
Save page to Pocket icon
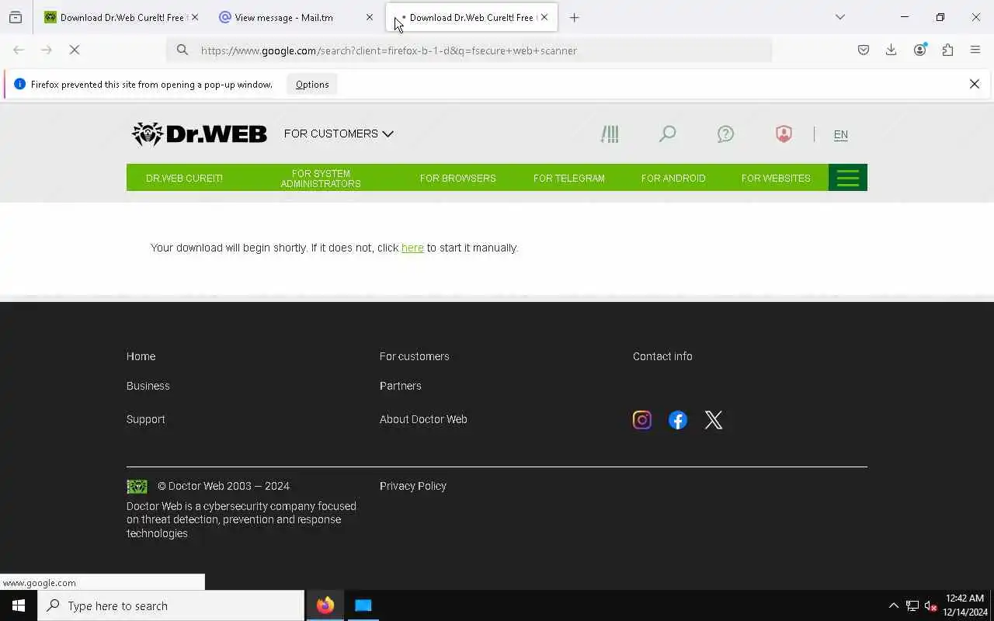864,50
